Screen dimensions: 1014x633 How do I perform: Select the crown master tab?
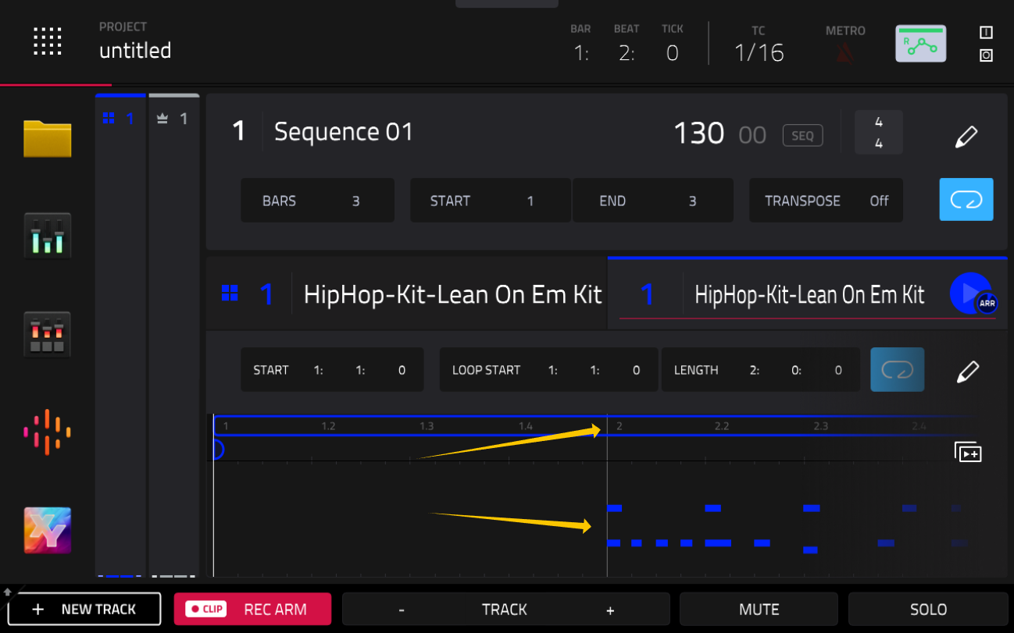173,119
